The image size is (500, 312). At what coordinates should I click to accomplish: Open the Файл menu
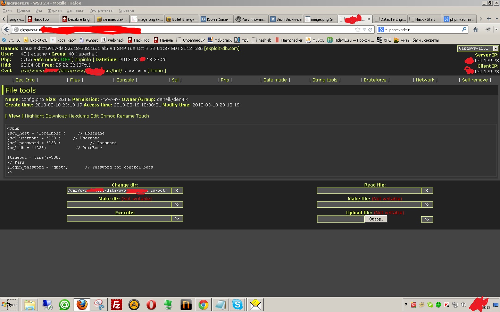tap(7, 10)
